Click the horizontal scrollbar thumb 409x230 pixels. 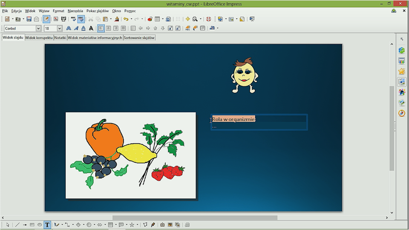[194, 218]
